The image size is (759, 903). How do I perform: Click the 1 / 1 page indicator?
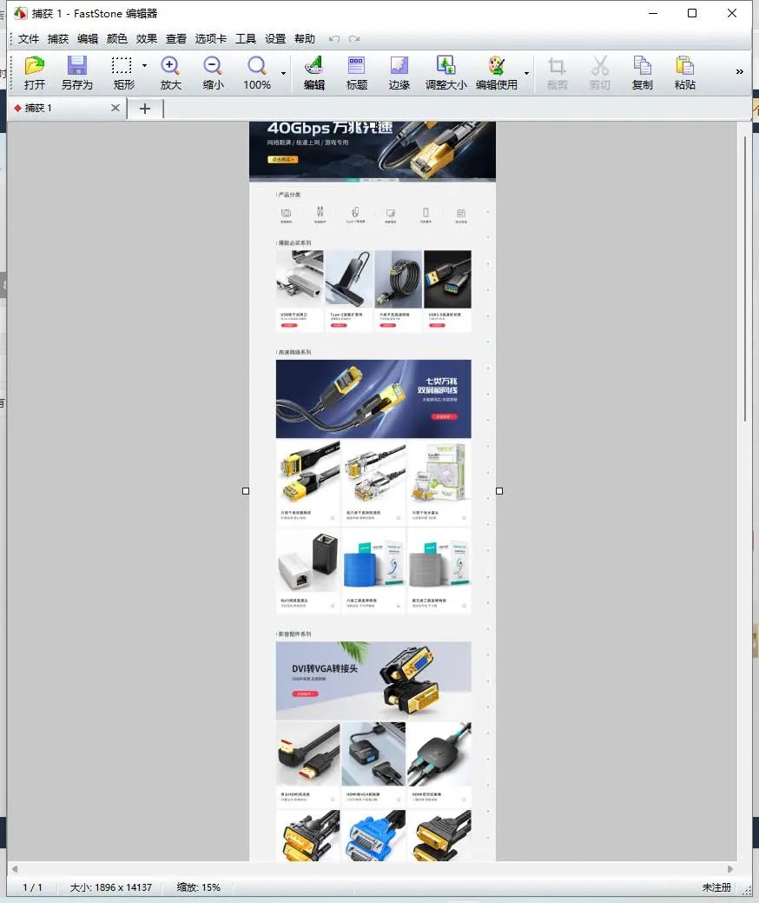pyautogui.click(x=32, y=887)
